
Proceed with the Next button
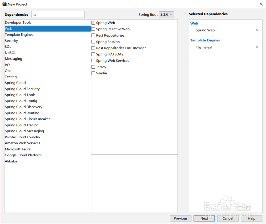click(x=204, y=218)
